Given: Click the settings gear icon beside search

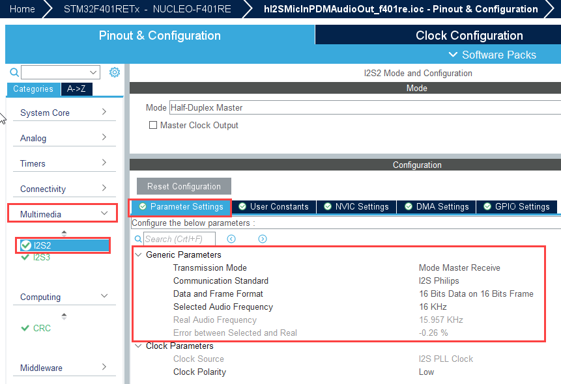Looking at the screenshot, I should [x=115, y=72].
